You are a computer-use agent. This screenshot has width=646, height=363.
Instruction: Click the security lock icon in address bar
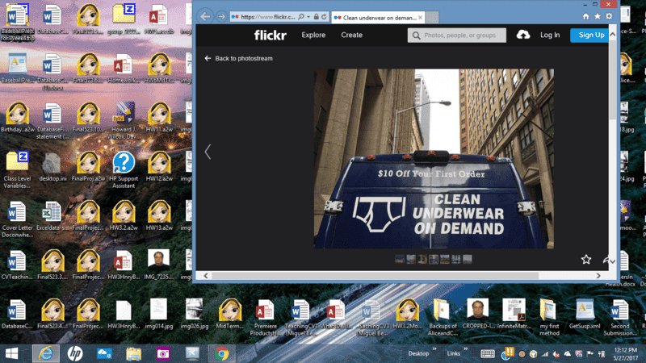[x=316, y=17]
